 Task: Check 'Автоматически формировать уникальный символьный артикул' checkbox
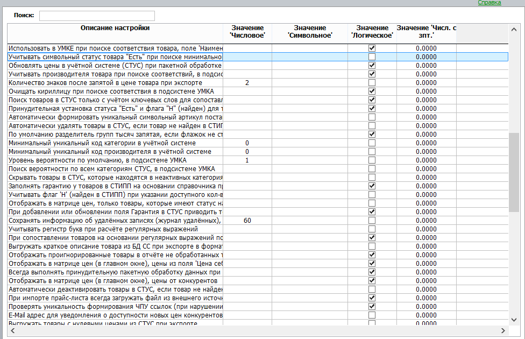(x=372, y=117)
